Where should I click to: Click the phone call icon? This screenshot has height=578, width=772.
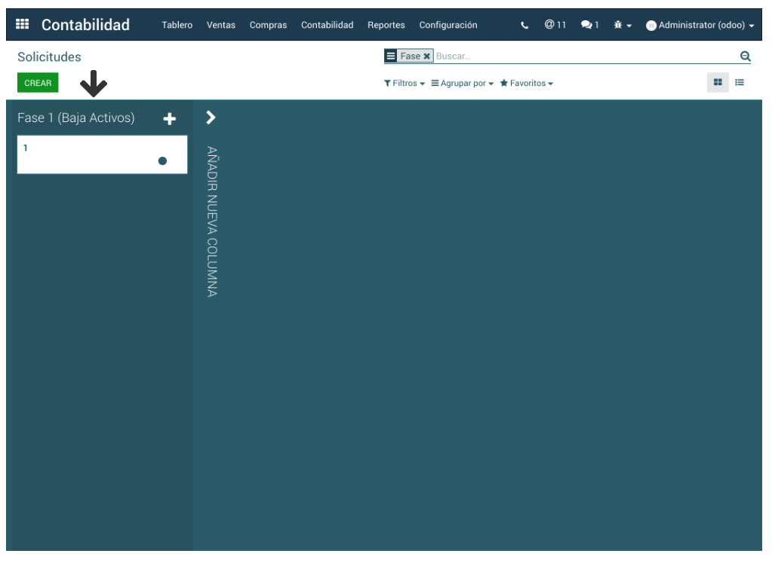click(x=524, y=26)
